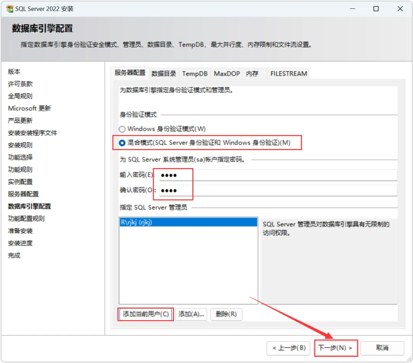Click 全局规则 step in sidebar
413x363 pixels.
click(20, 96)
